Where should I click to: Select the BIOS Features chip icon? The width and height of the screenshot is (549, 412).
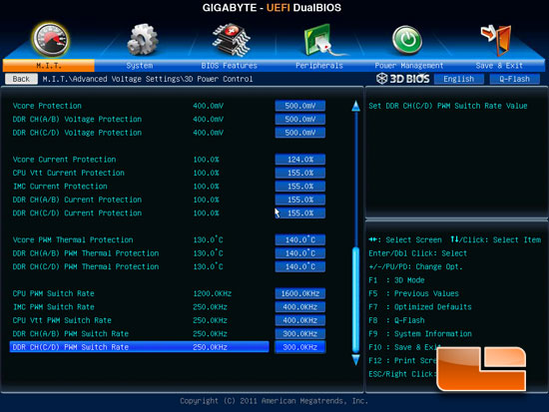pos(232,40)
